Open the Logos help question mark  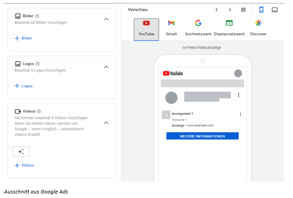[x=37, y=64]
